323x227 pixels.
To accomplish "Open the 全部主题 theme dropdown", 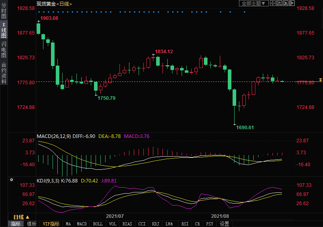I will 253,3.
